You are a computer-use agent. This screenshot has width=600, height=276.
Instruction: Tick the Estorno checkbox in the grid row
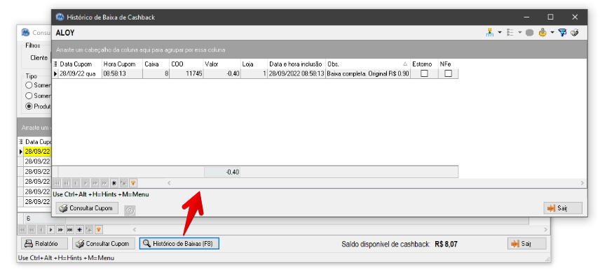[424, 73]
